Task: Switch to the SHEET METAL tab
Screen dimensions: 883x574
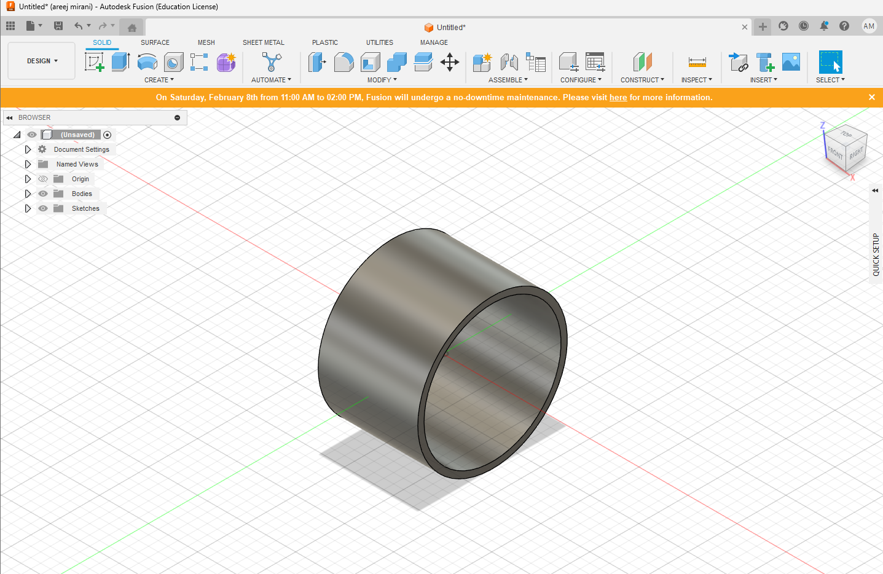Action: (263, 42)
